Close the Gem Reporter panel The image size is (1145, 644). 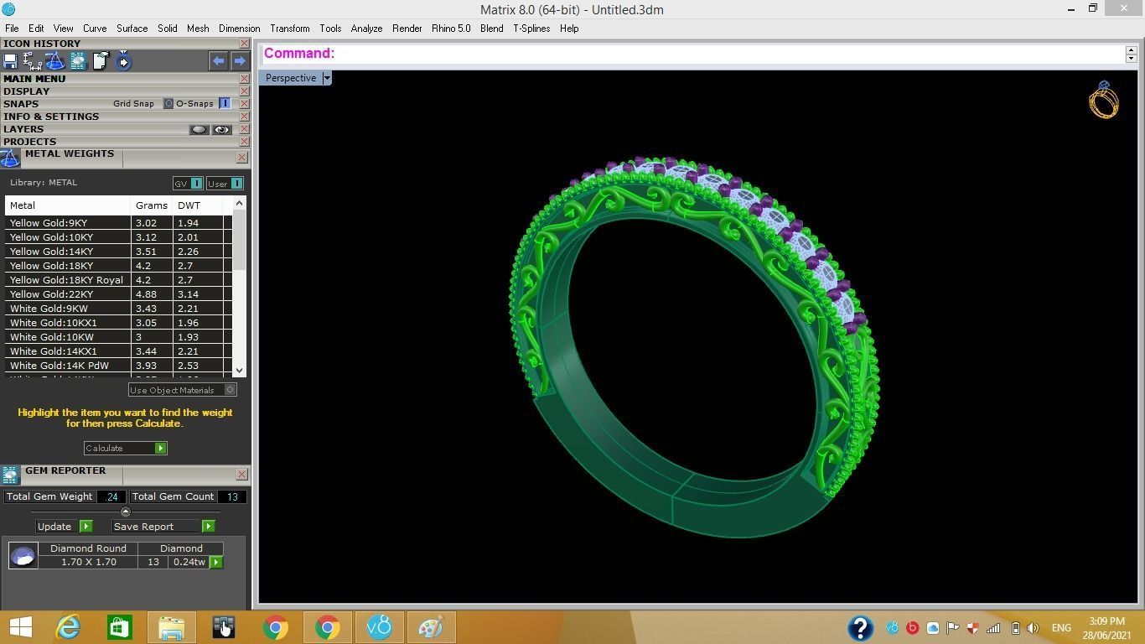coord(241,474)
